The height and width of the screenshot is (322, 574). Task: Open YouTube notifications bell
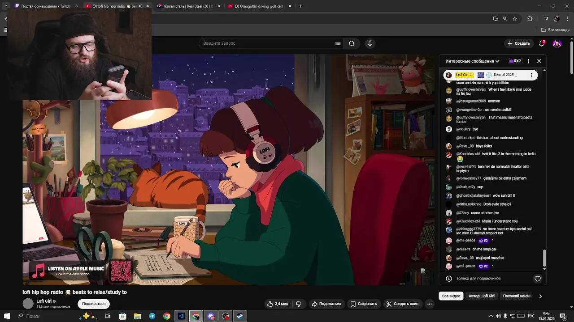[x=542, y=43]
